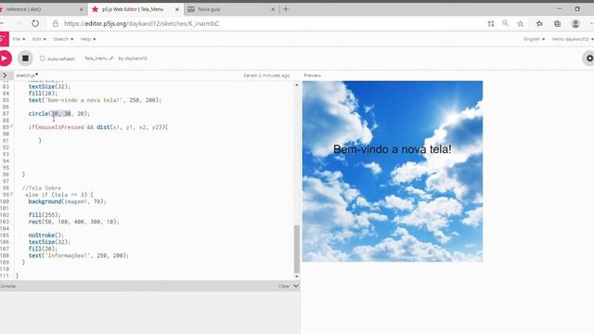Click the textSize(32) line 83

(x=49, y=86)
